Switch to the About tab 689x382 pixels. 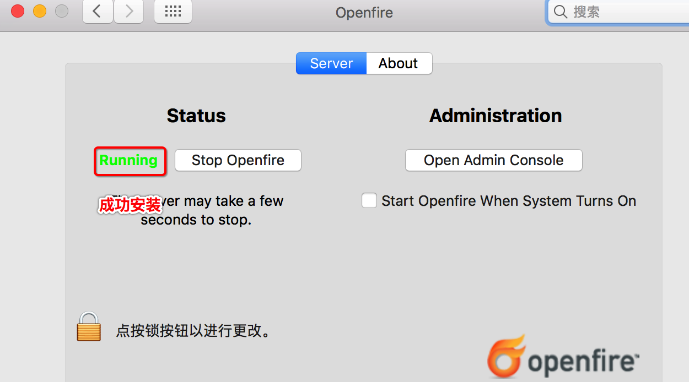pos(399,63)
